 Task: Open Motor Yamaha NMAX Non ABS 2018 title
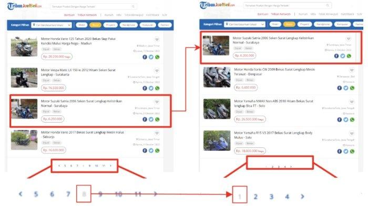(273, 103)
